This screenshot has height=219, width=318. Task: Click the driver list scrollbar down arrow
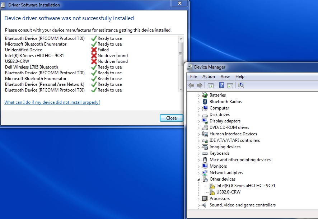pyautogui.click(x=181, y=89)
